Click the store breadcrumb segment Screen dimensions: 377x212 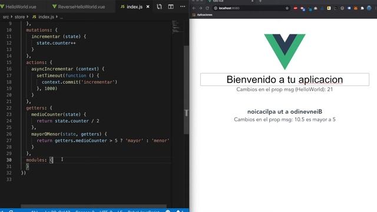click(x=19, y=17)
